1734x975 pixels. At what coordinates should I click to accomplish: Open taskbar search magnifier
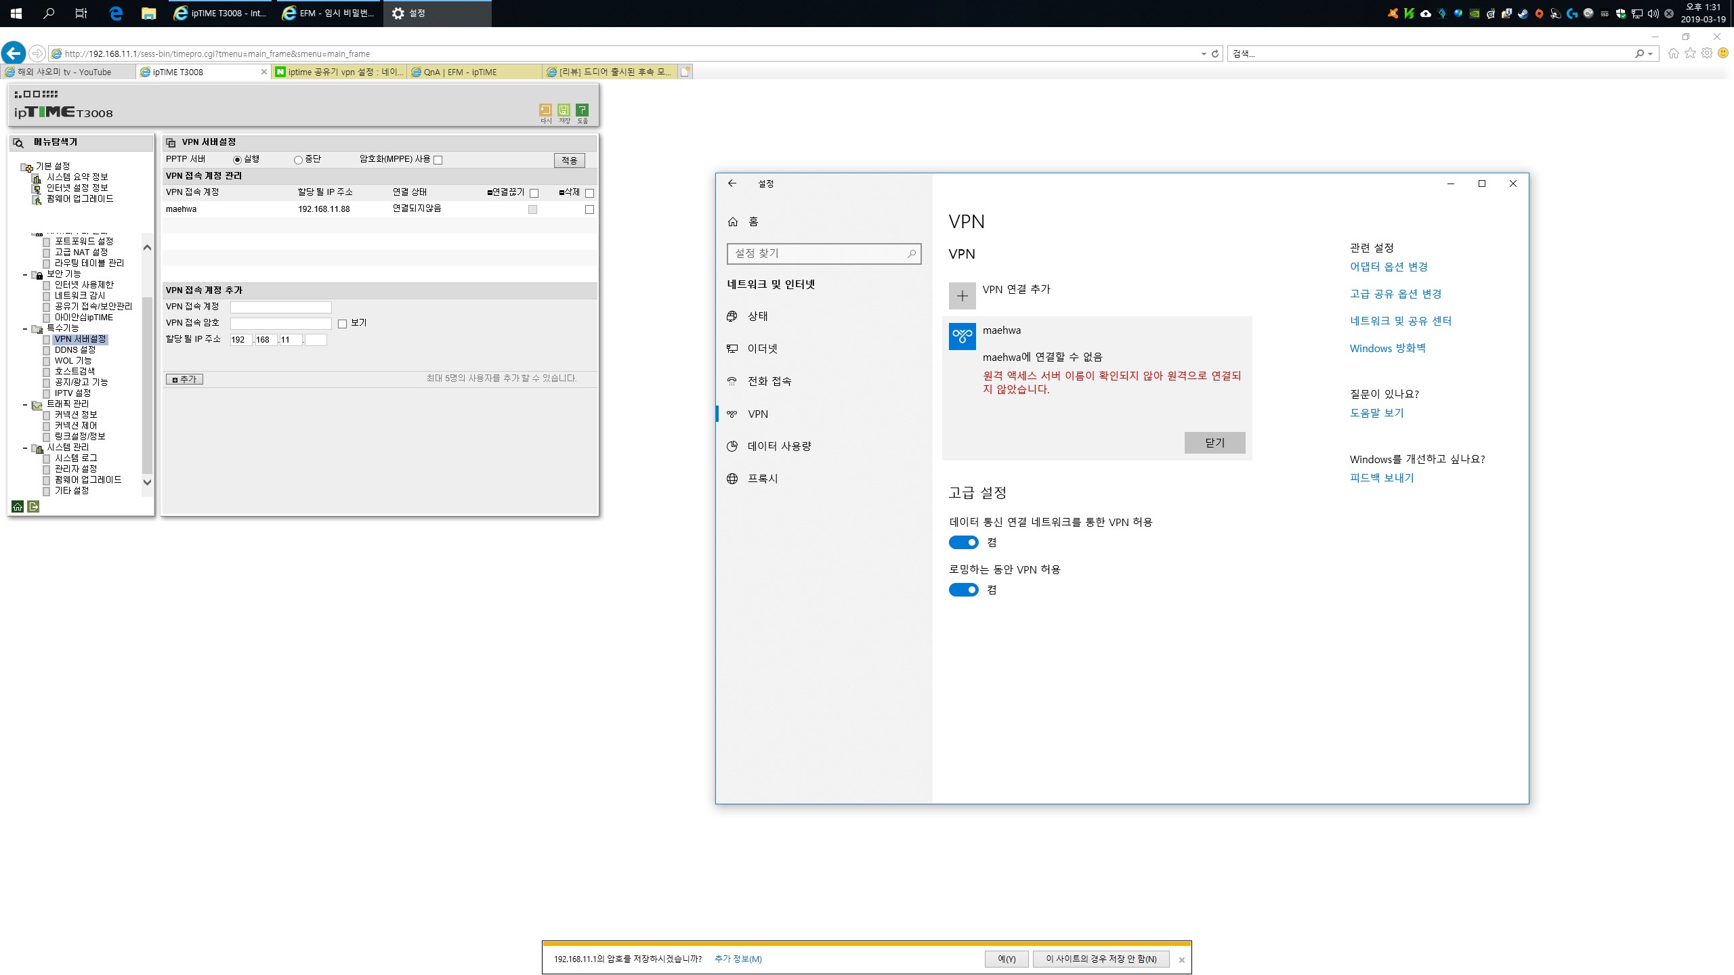coord(48,13)
